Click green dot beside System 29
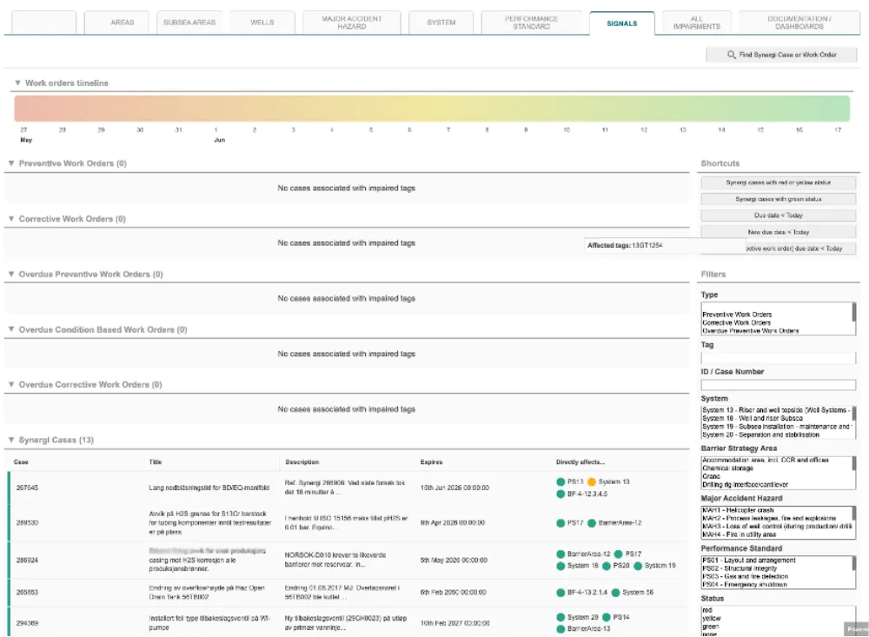869x637 pixels. (x=561, y=617)
